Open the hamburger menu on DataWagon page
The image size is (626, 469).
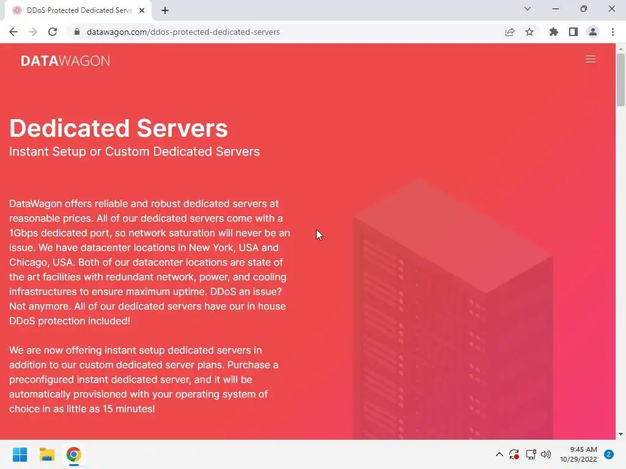(591, 59)
